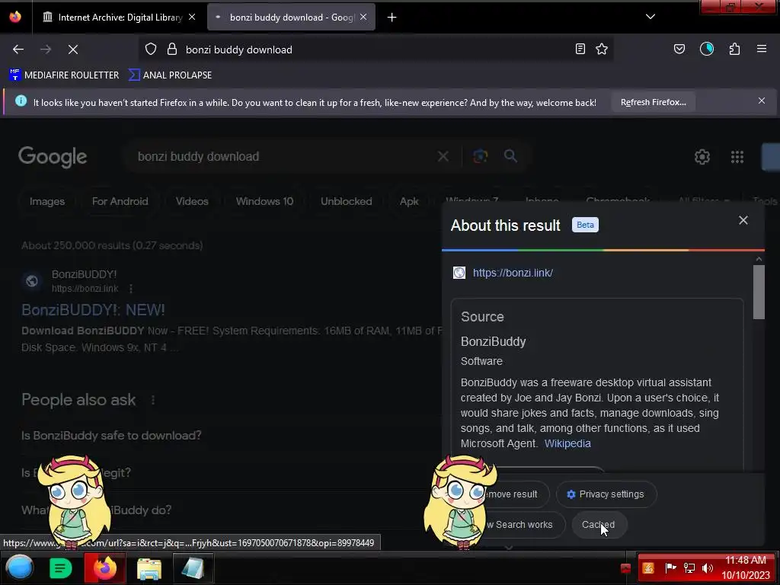Click the Refresh Firefox button
This screenshot has height=585, width=780.
(x=653, y=102)
